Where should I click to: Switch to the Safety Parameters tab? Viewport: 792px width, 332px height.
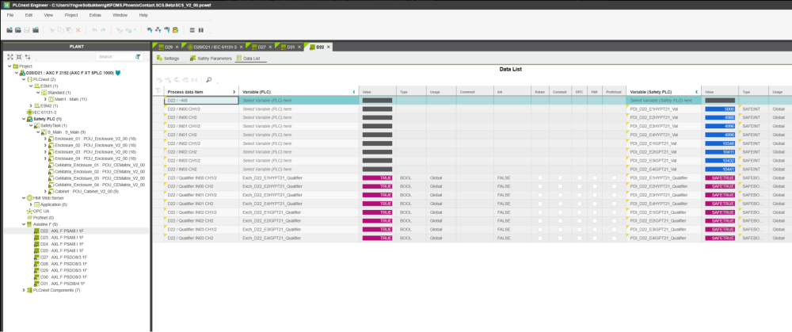[210, 59]
